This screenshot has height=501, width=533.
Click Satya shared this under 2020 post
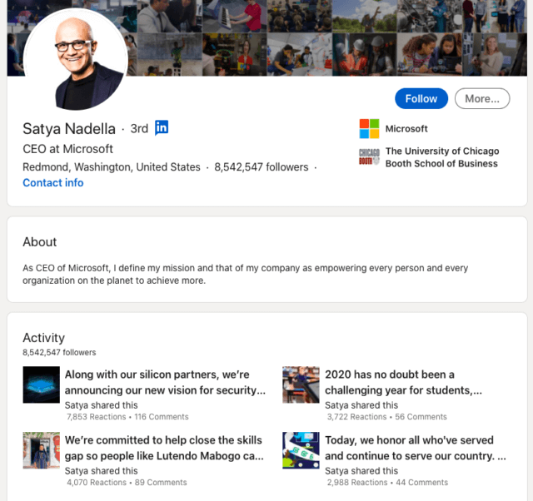pos(361,405)
